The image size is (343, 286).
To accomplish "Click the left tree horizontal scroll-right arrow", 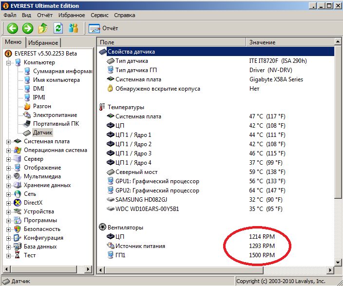I will (x=88, y=269).
